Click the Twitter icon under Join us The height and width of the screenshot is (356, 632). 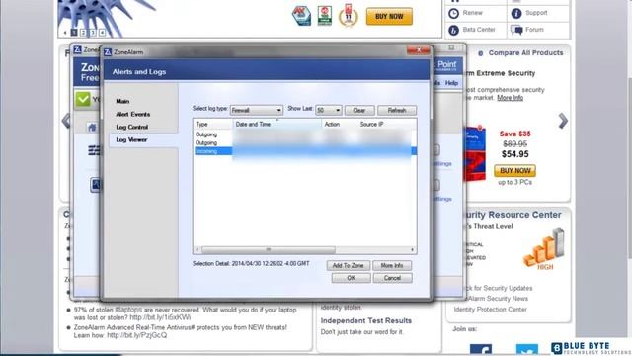pos(526,349)
